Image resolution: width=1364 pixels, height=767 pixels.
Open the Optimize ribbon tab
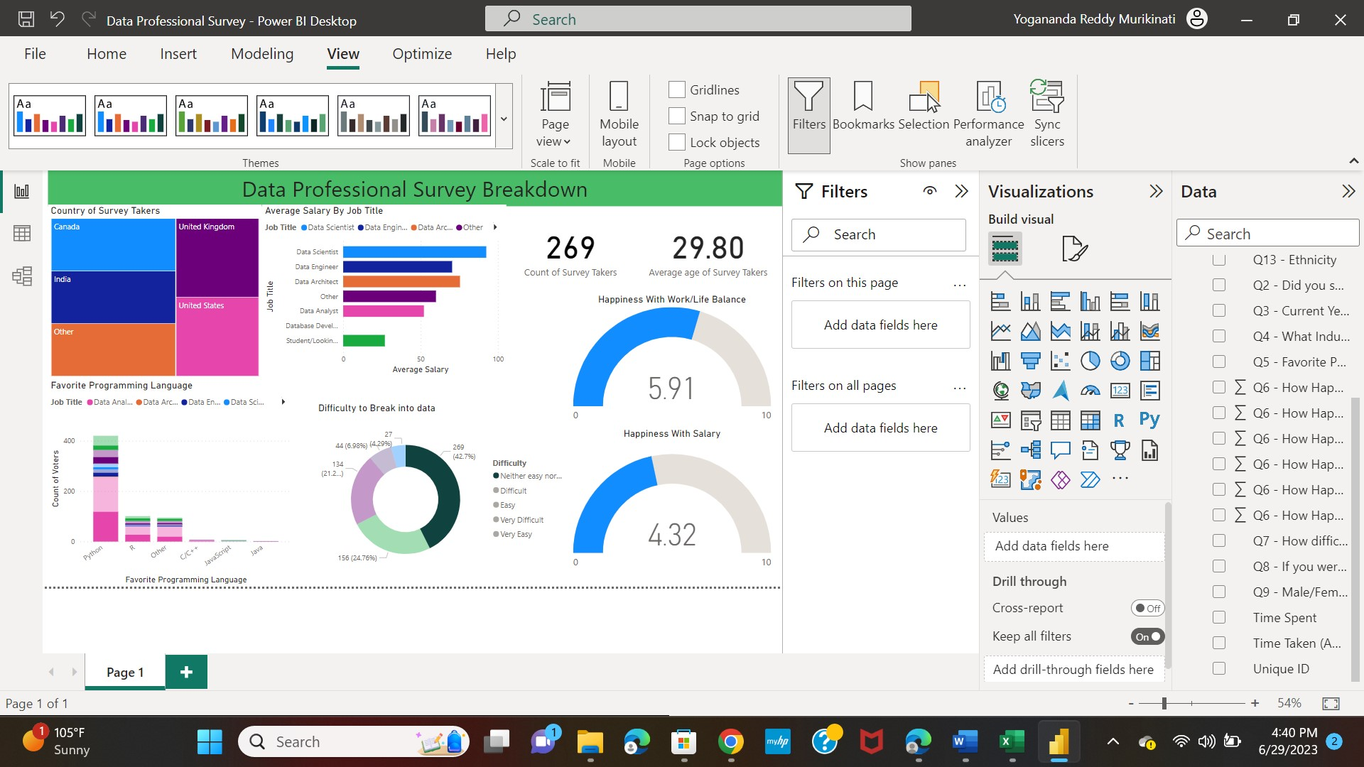click(421, 54)
